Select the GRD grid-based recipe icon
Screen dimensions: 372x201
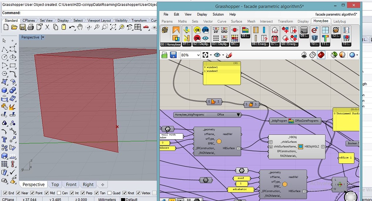[224, 30]
